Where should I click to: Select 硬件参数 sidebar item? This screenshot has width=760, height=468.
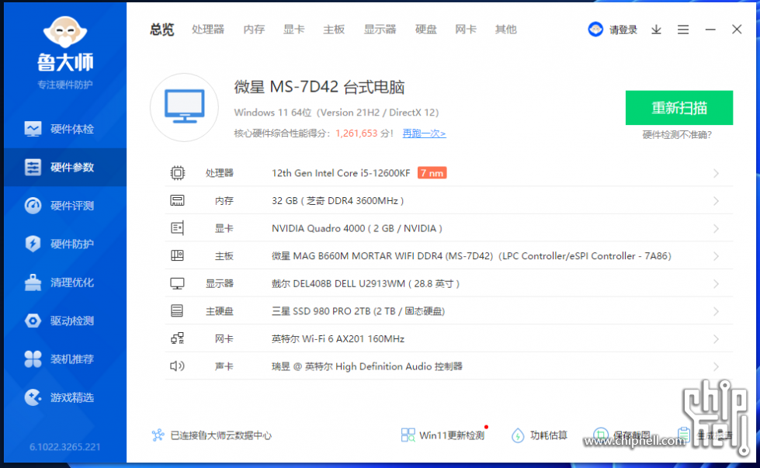[x=65, y=167]
